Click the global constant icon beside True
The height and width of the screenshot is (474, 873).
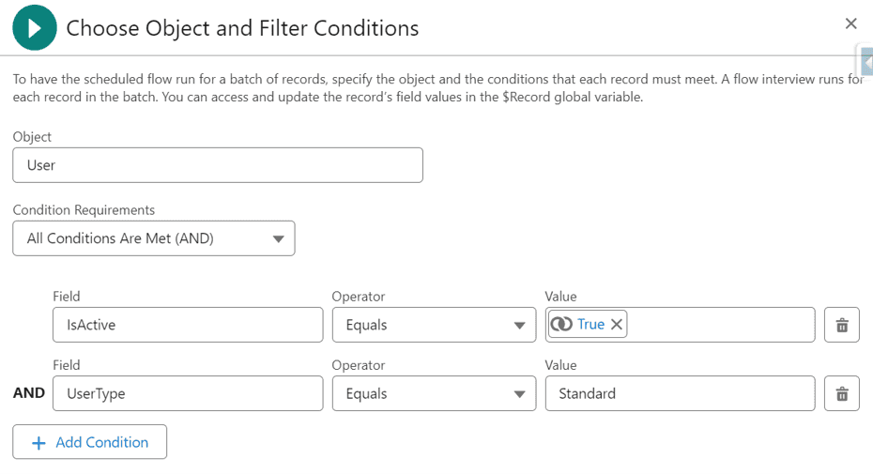[561, 324]
